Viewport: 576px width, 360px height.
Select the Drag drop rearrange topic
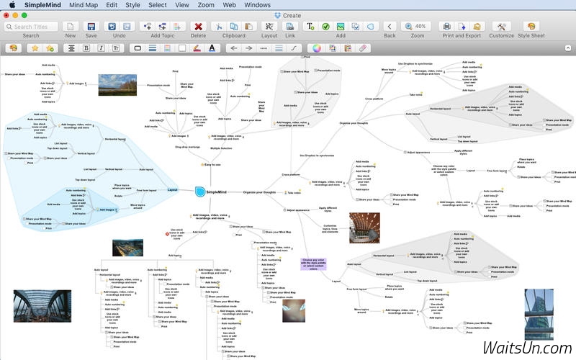coord(187,147)
